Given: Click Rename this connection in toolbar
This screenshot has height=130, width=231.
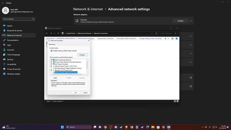Looking at the screenshot, I should pos(106,39).
